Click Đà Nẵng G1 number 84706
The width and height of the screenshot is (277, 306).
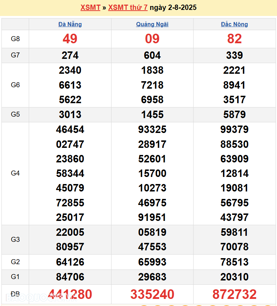click(70, 277)
